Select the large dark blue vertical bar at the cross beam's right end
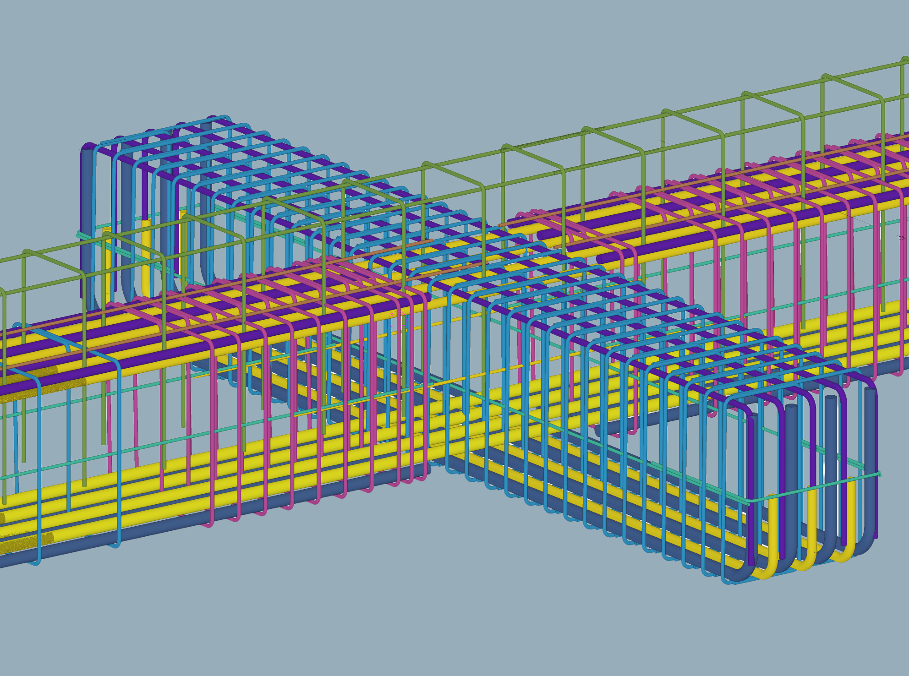 click(870, 458)
